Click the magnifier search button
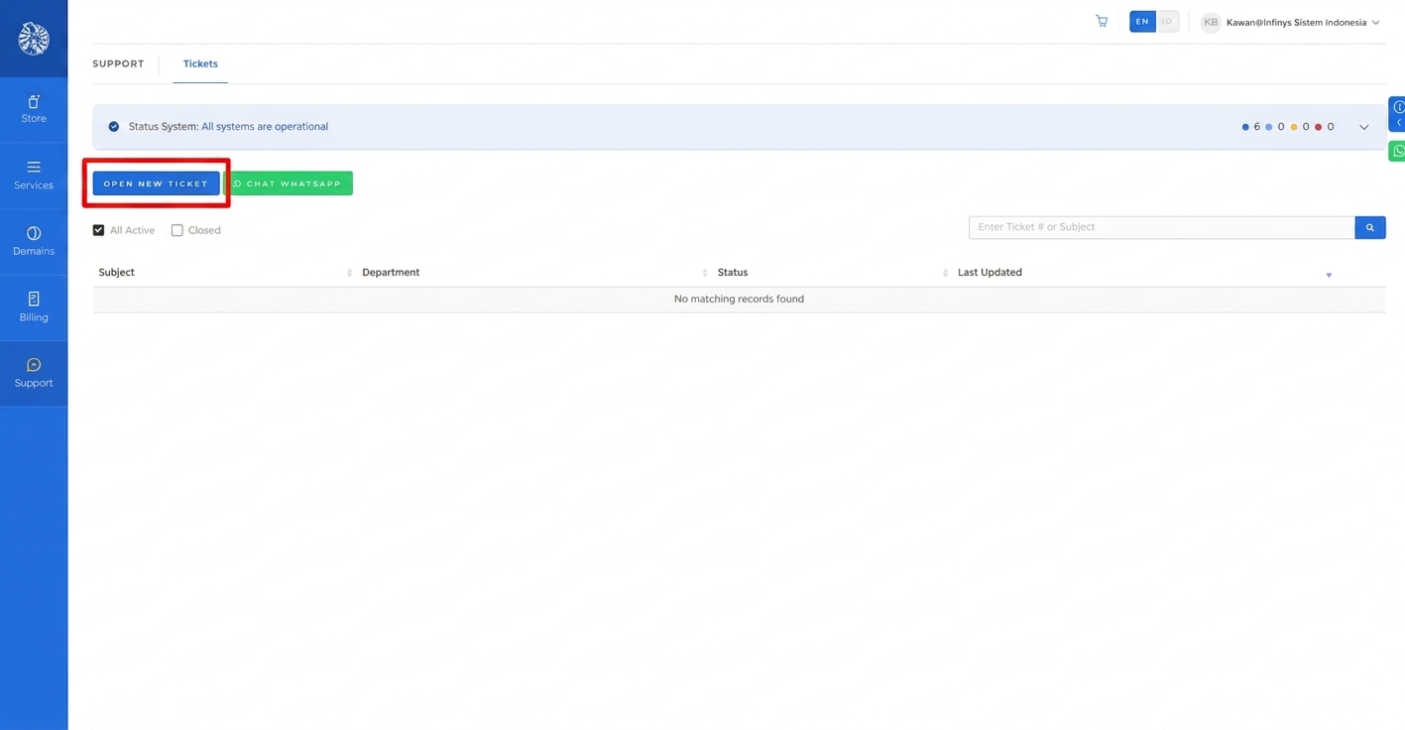Viewport: 1405px width, 730px height. [1370, 227]
